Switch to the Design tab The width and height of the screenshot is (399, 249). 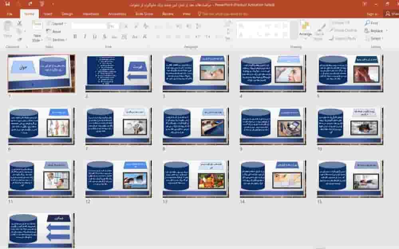pos(67,14)
